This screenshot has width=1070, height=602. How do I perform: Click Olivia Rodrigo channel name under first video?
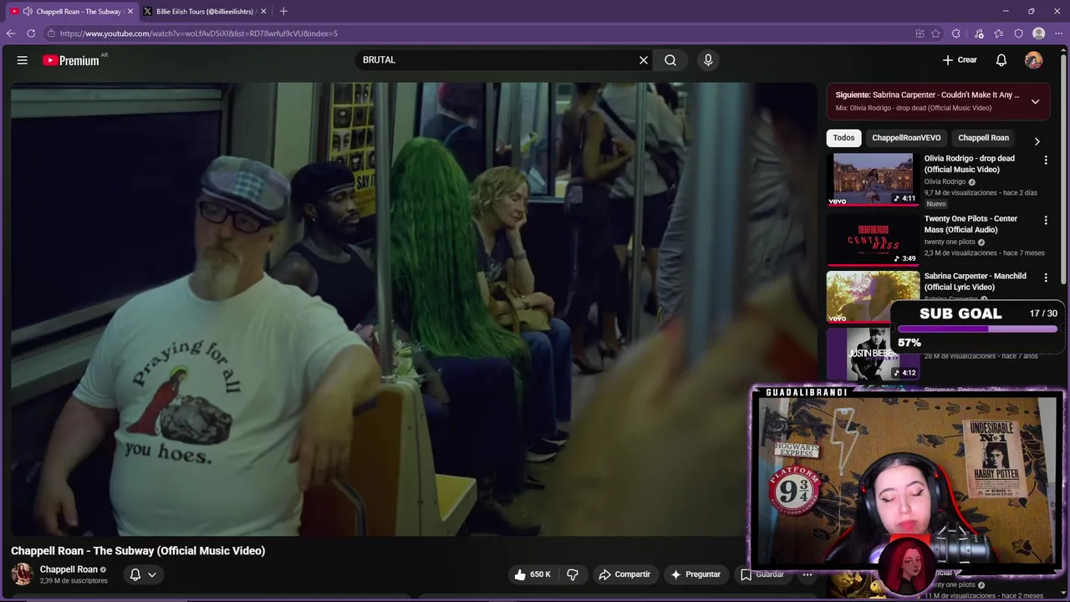945,181
